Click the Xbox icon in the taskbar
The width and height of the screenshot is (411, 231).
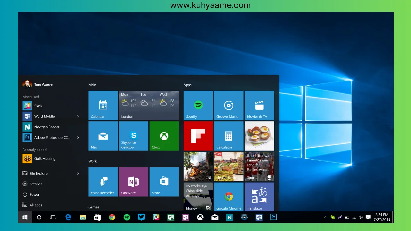pyautogui.click(x=200, y=217)
